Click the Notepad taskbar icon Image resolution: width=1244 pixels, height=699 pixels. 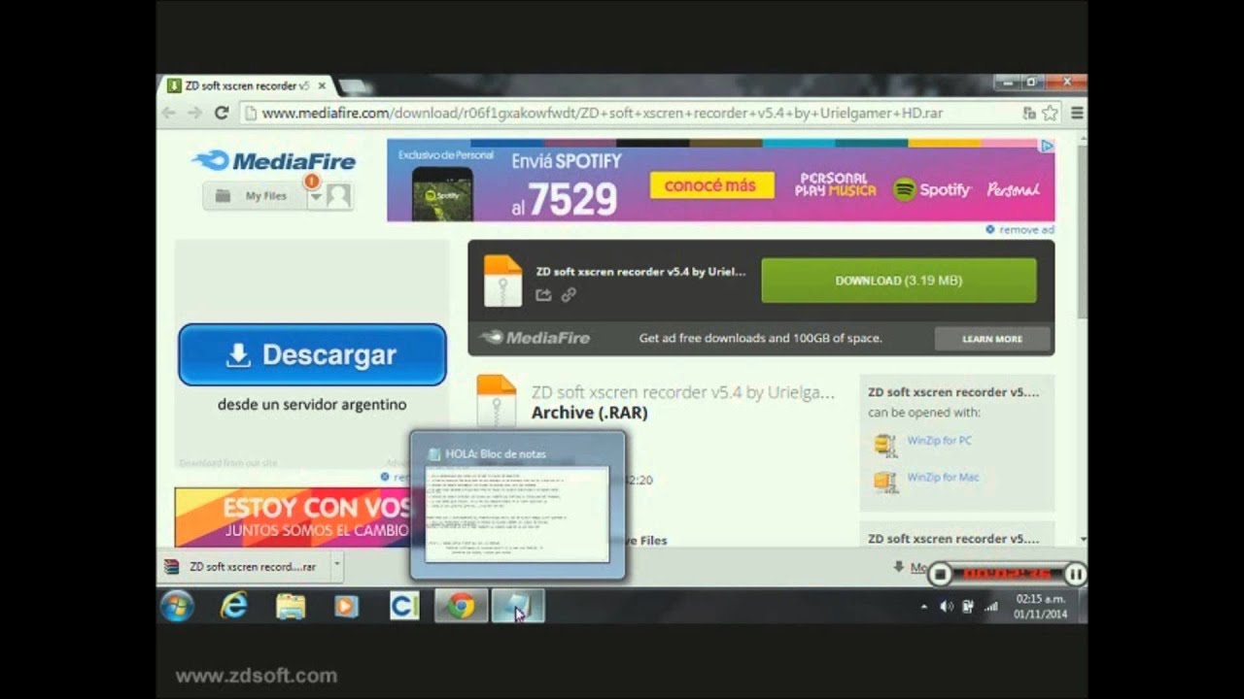click(x=517, y=607)
